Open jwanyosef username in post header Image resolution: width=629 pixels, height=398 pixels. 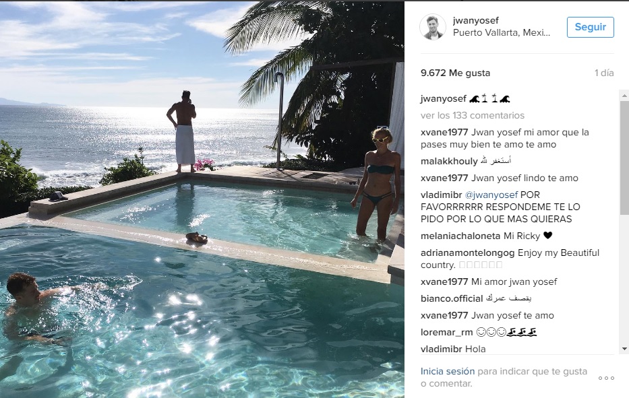[x=476, y=20]
